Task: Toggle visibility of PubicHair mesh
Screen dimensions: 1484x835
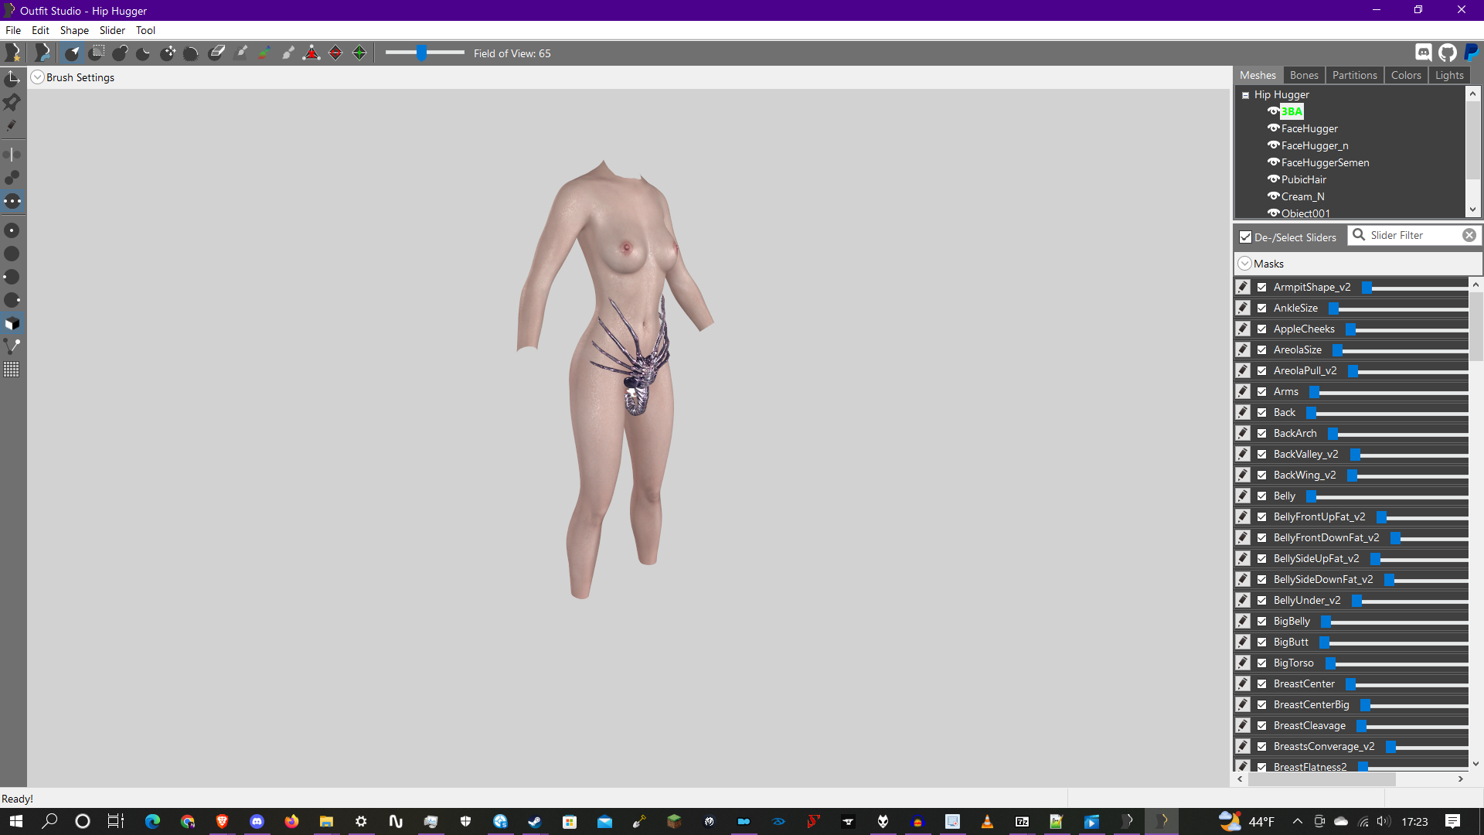Action: click(x=1273, y=179)
